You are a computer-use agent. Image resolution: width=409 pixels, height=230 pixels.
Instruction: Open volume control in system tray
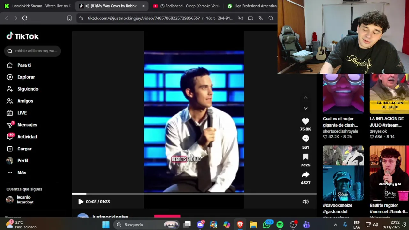[375, 225]
